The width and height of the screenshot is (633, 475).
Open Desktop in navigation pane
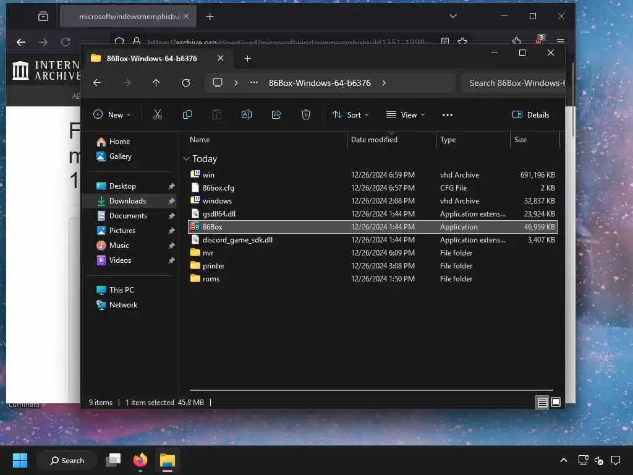pos(122,186)
